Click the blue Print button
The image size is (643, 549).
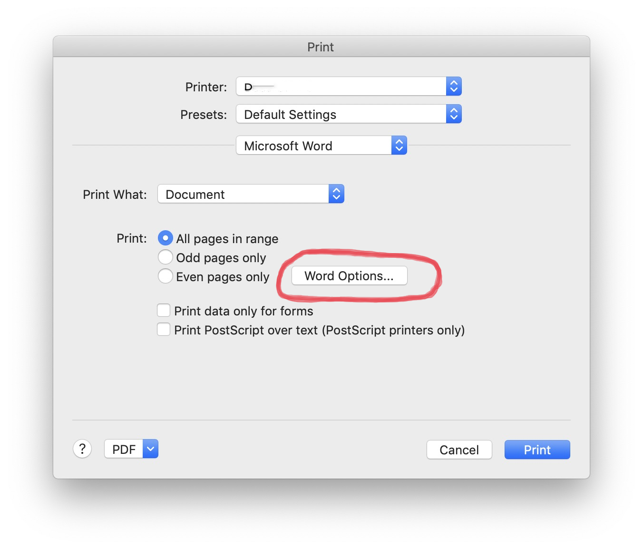[537, 449]
